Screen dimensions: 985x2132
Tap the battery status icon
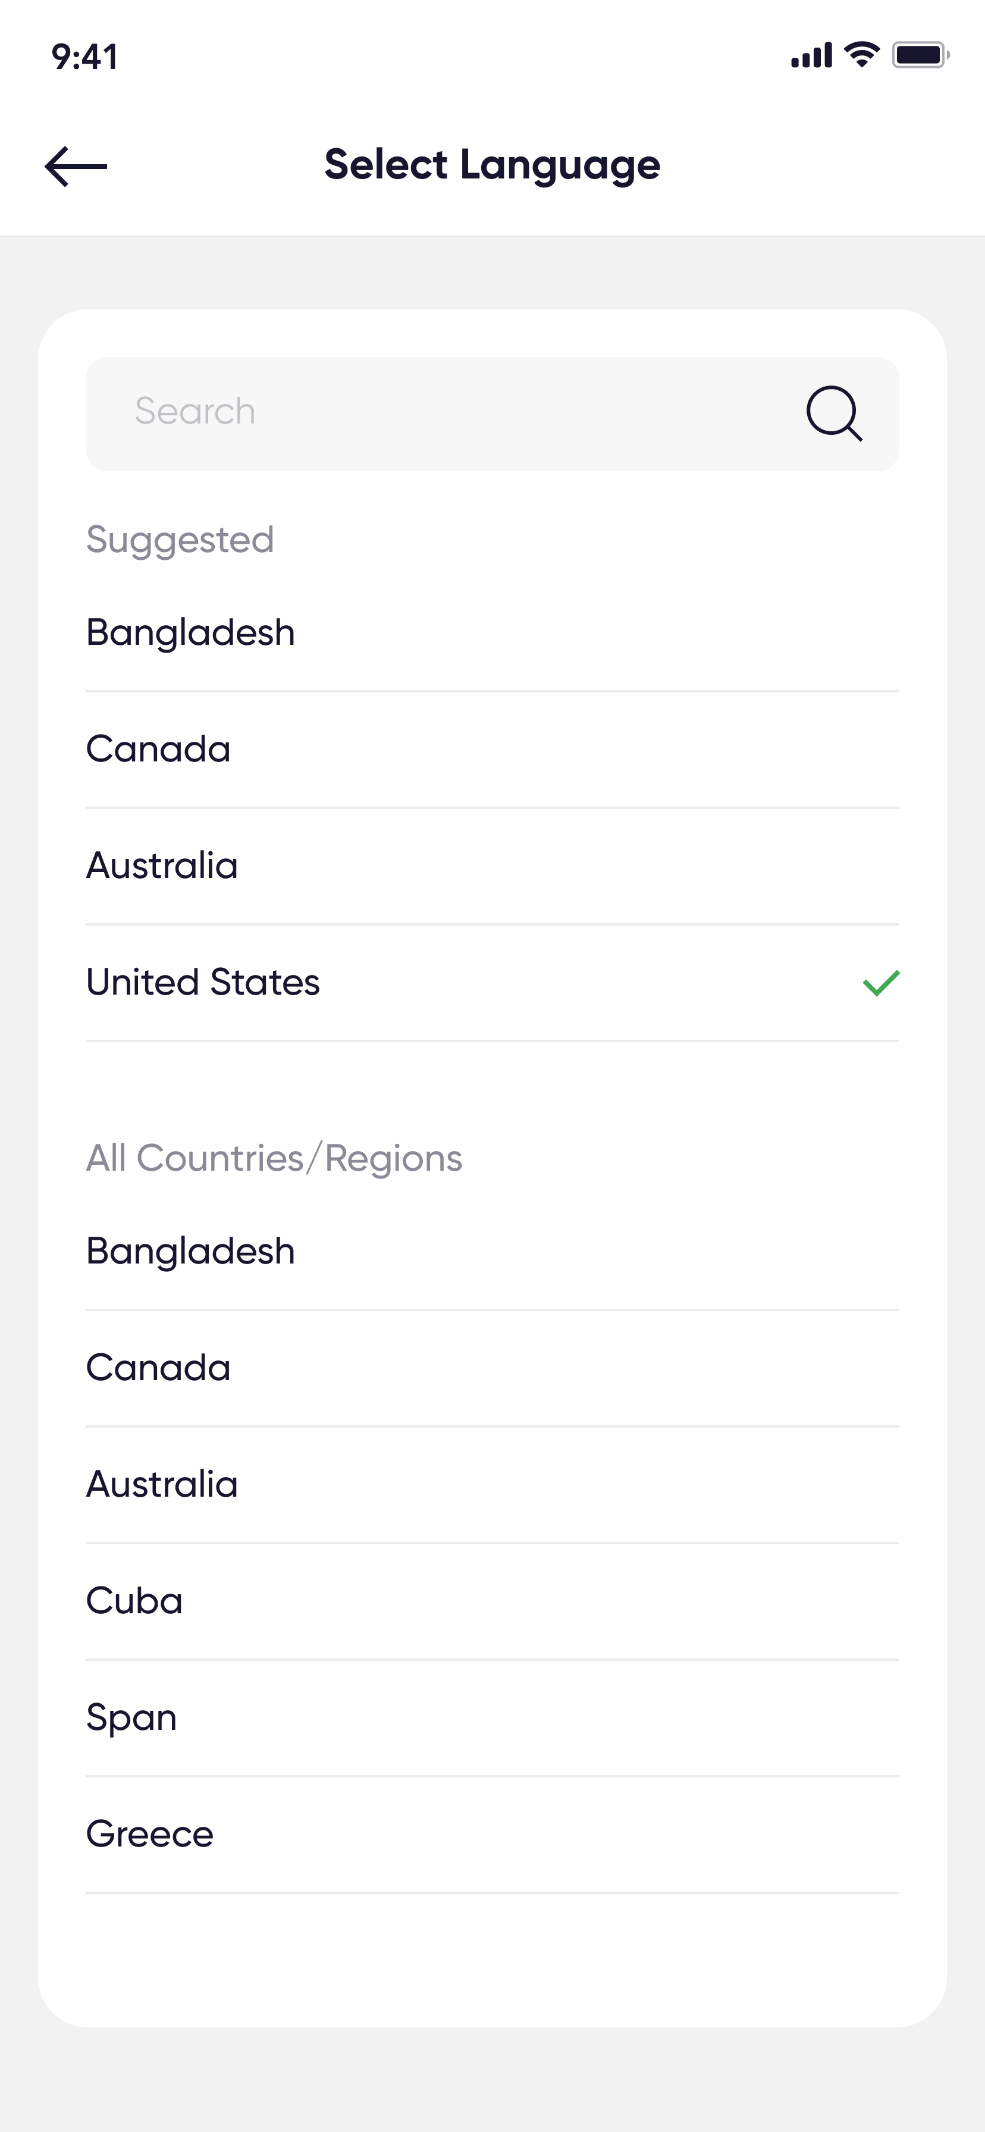920,55
